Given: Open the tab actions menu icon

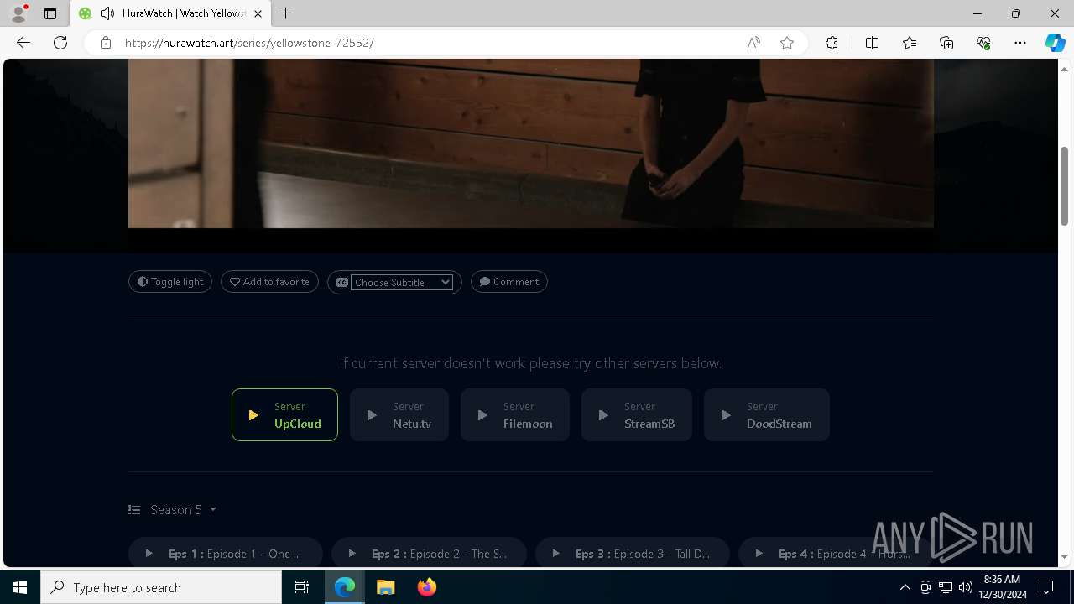Looking at the screenshot, I should point(50,13).
